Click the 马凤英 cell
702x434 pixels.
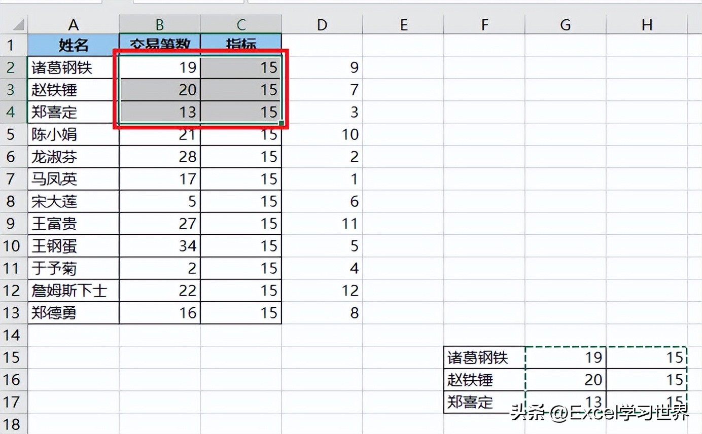[x=74, y=179]
